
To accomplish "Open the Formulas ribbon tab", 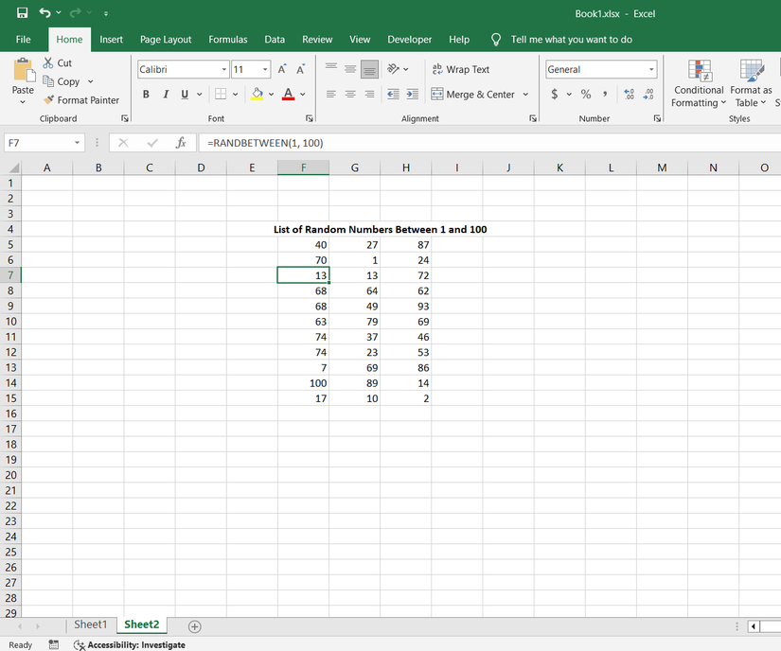I will [227, 40].
